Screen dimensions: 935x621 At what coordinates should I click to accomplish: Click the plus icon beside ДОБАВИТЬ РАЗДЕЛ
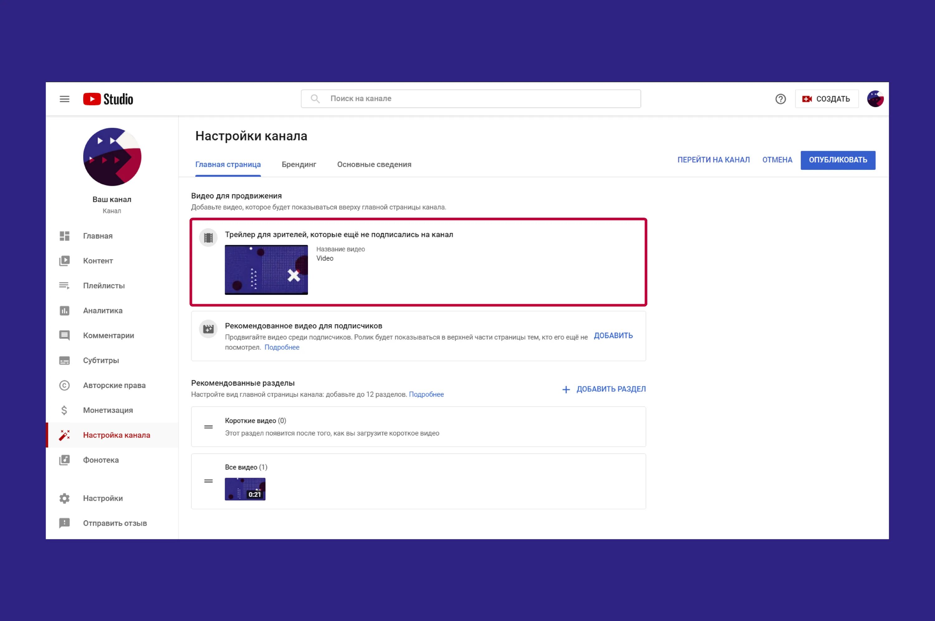pyautogui.click(x=566, y=390)
